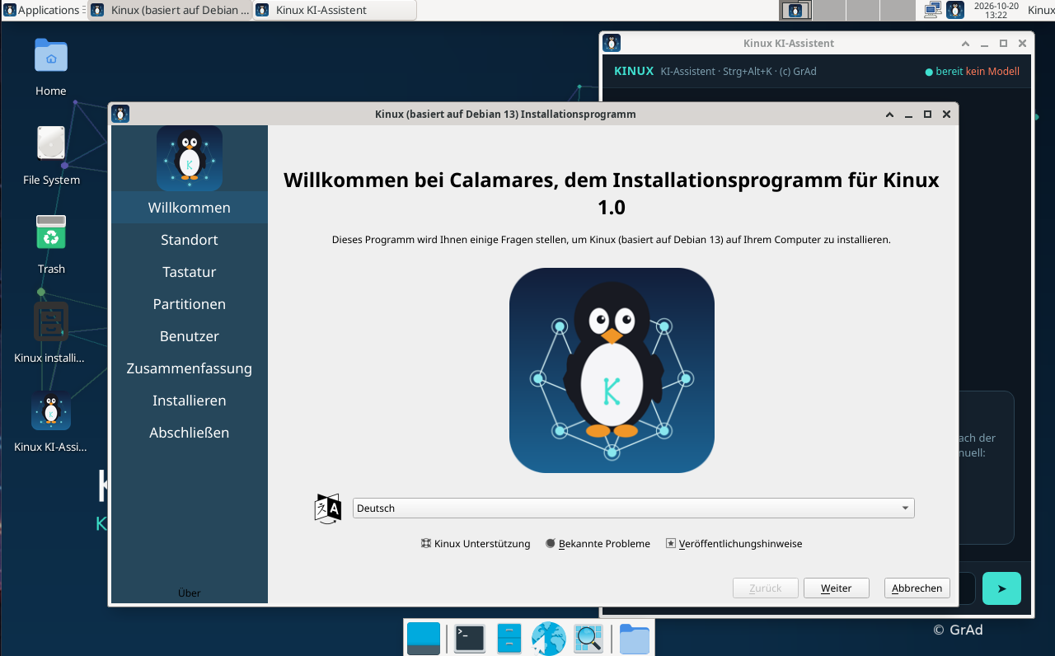Screen dimensions: 1055x656
Task: Open the Über info button
Action: tap(190, 593)
